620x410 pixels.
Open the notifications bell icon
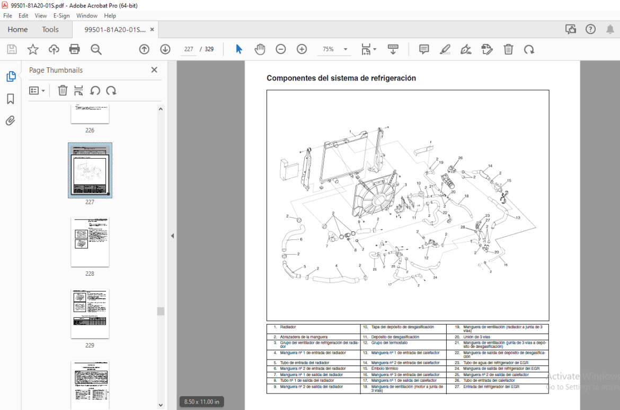610,29
